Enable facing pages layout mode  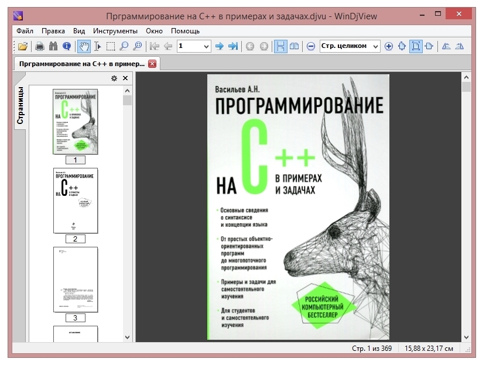pos(295,46)
